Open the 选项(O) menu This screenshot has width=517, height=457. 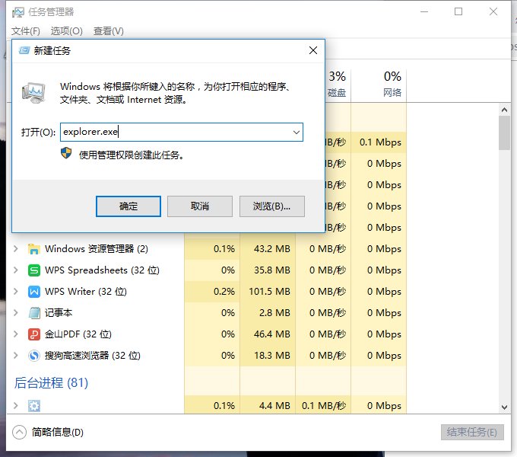tap(67, 31)
